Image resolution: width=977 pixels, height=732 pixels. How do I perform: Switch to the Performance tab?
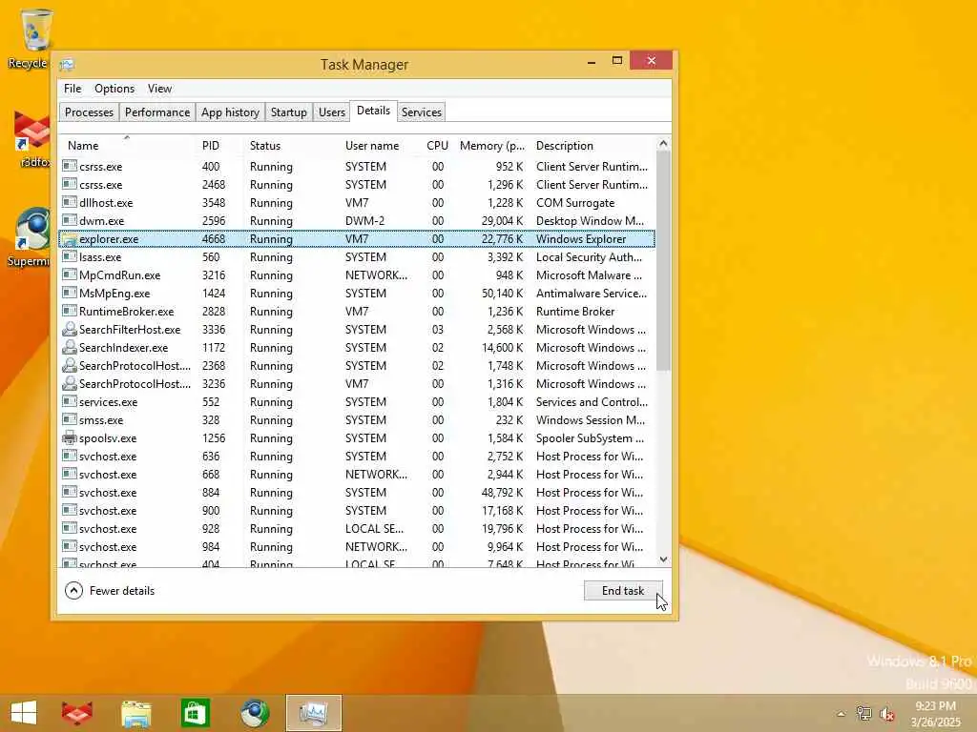coord(157,112)
